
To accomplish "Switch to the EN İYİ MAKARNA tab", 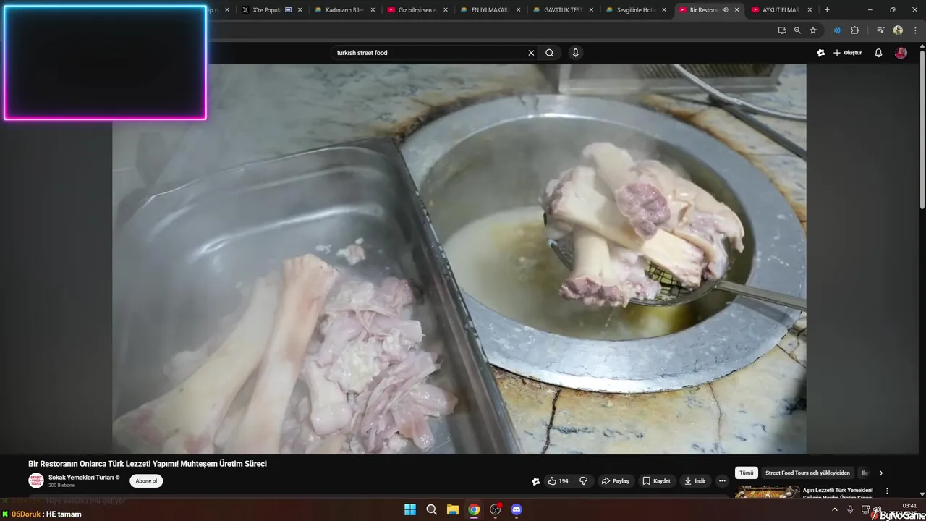I will 485,10.
